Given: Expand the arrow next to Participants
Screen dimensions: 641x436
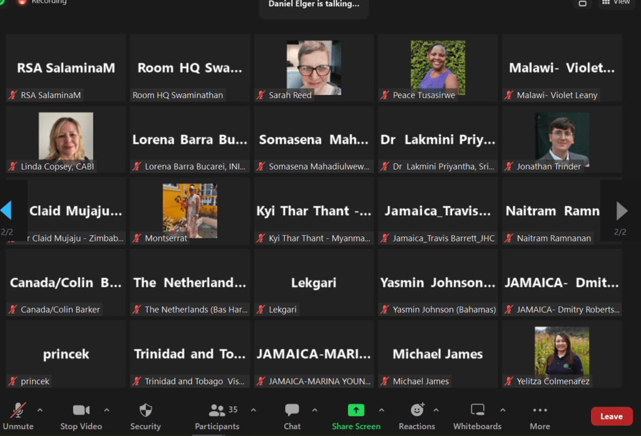Looking at the screenshot, I should pyautogui.click(x=253, y=410).
